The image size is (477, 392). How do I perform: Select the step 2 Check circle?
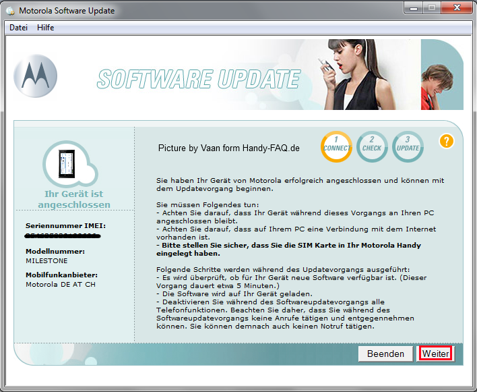pyautogui.click(x=372, y=146)
